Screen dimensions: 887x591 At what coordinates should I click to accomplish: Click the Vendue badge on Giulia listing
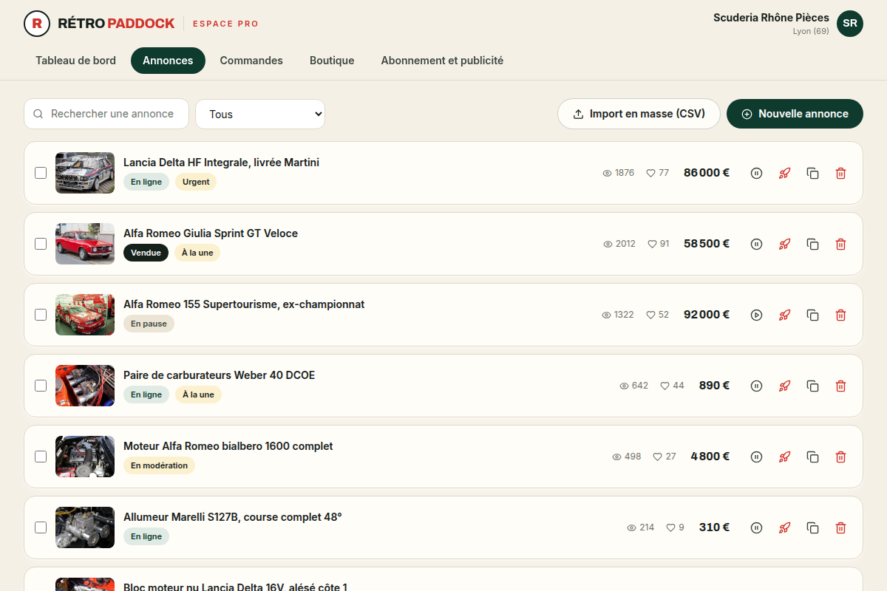click(146, 253)
